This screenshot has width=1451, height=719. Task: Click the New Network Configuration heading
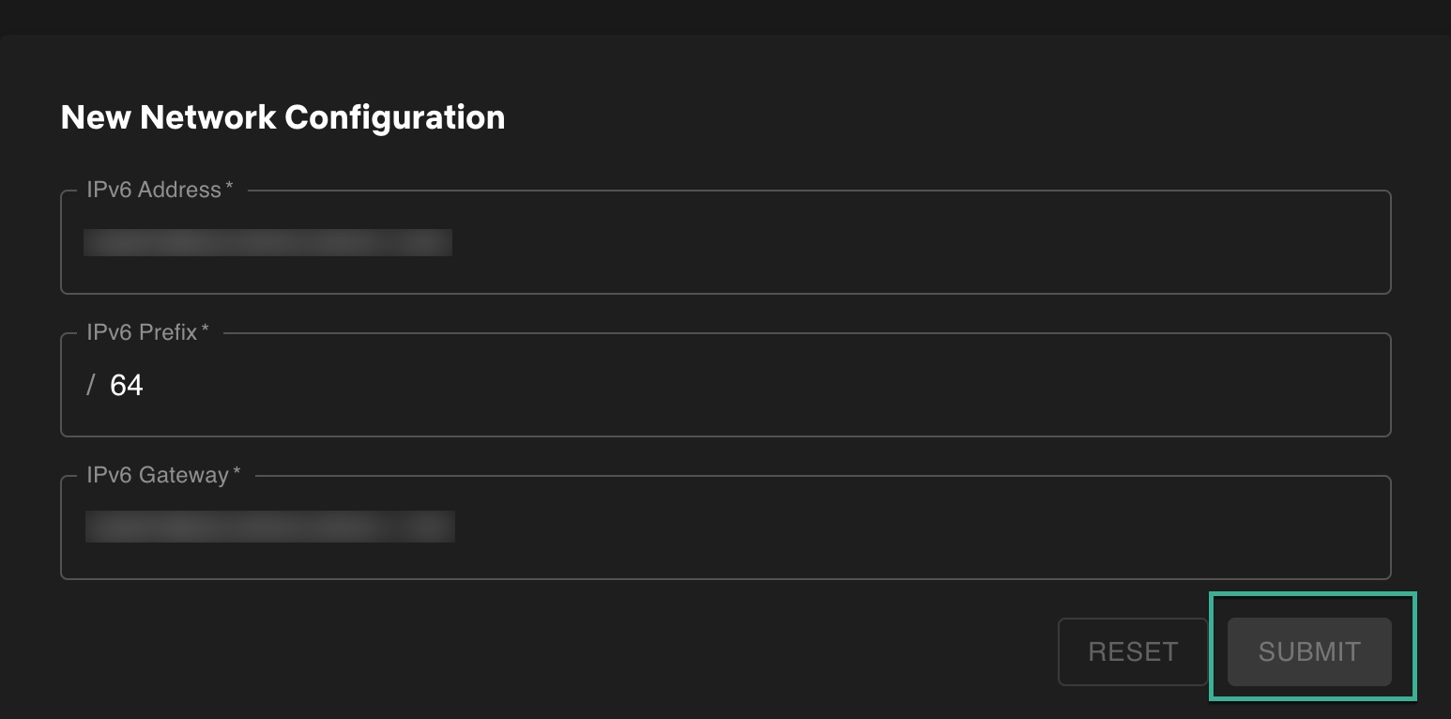(283, 116)
